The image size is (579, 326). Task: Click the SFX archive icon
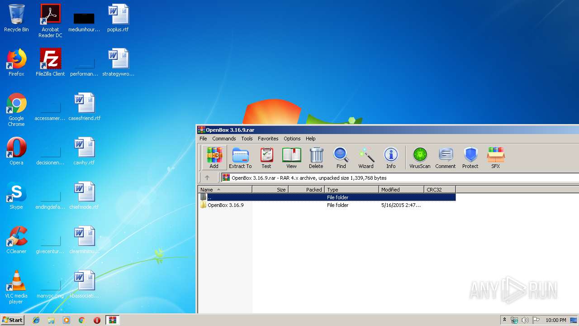[496, 158]
